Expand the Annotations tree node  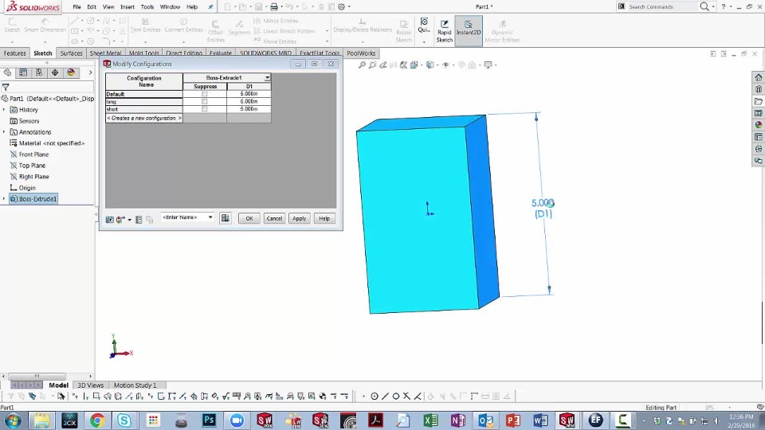pos(4,132)
